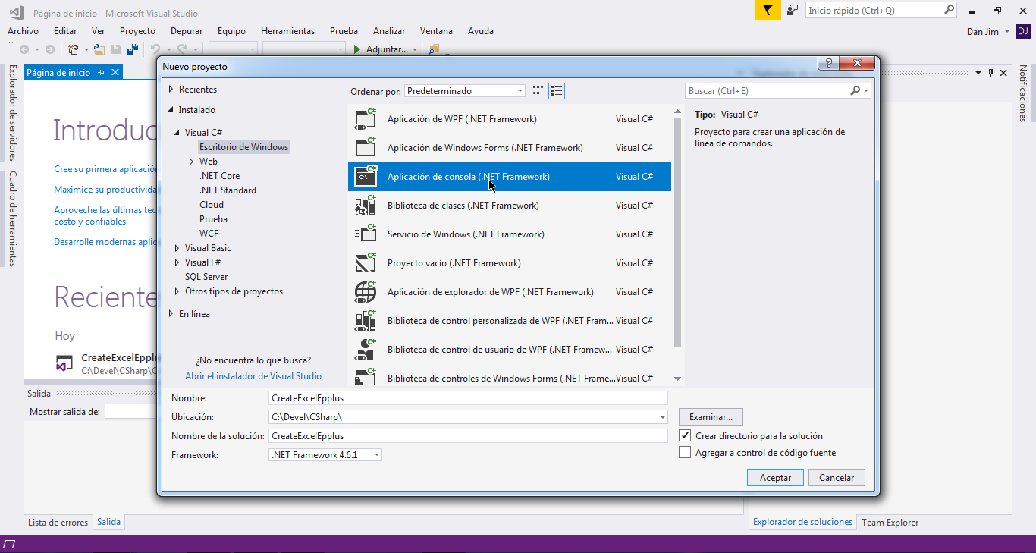Open Abrir el instalador de Visual Studio link
Image resolution: width=1036 pixels, height=553 pixels.
coord(253,376)
